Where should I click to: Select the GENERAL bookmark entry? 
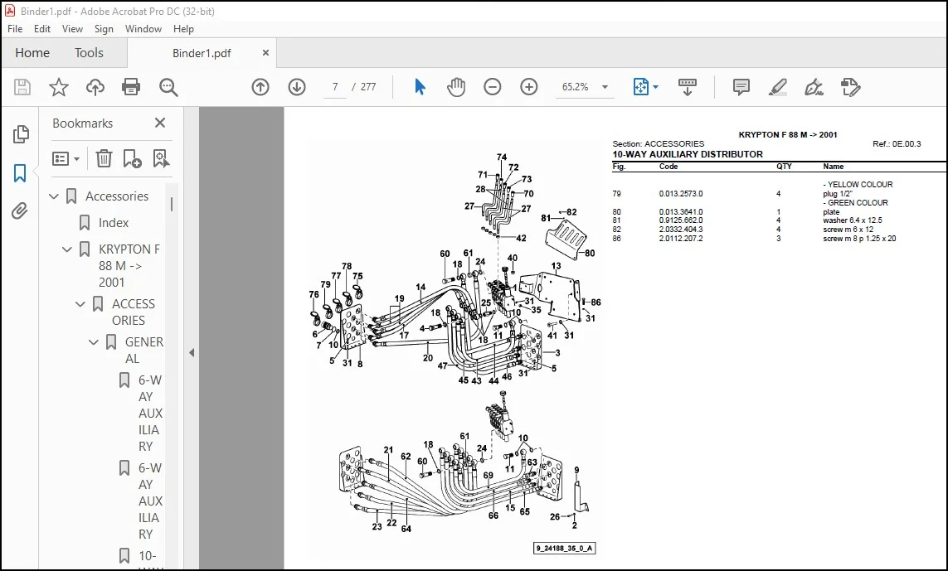tap(143, 350)
